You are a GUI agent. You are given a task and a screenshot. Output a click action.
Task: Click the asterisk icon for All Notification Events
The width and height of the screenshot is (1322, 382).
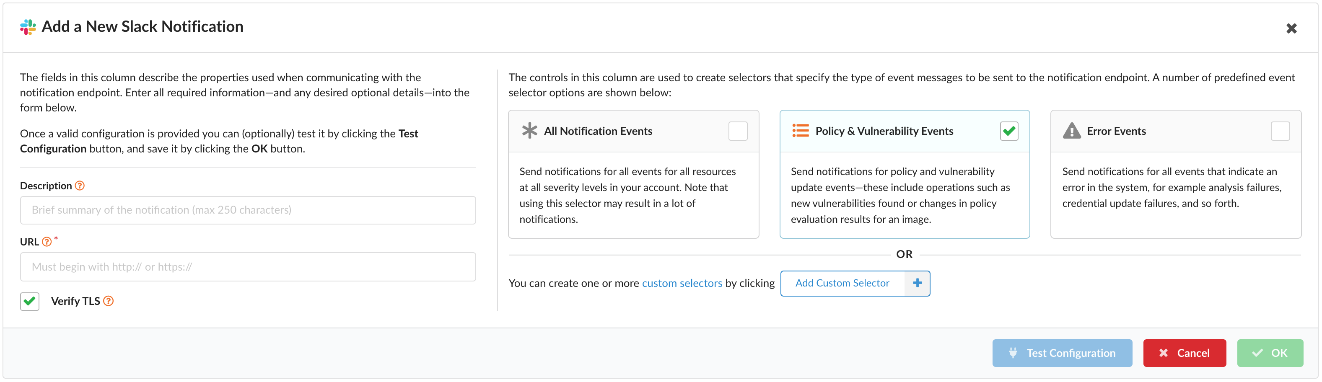click(529, 131)
